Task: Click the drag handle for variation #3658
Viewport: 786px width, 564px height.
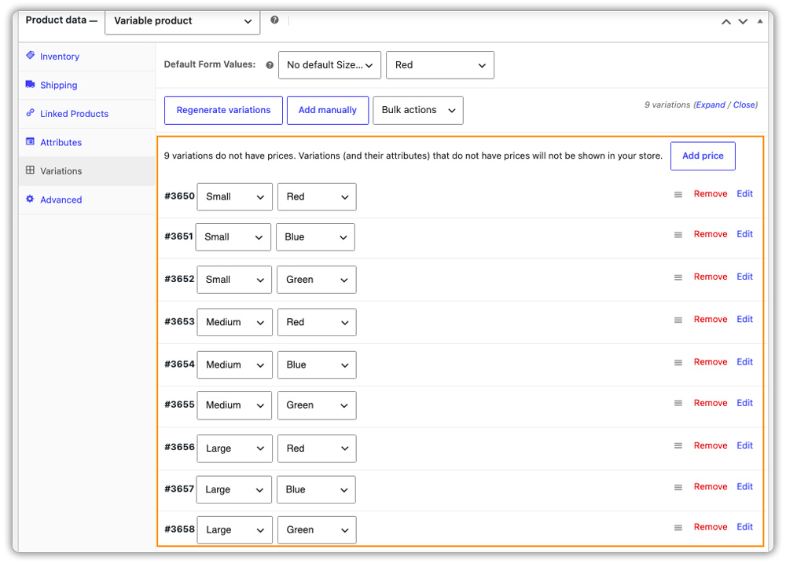Action: tap(678, 527)
